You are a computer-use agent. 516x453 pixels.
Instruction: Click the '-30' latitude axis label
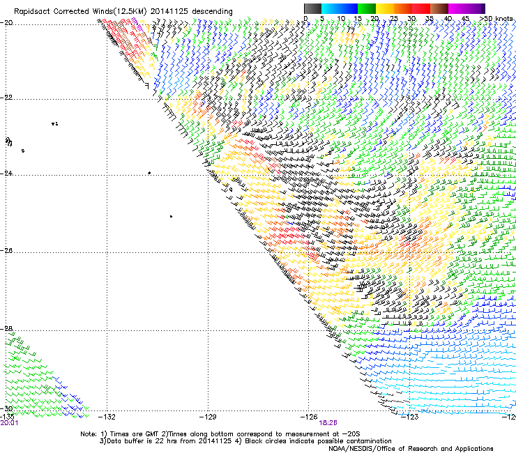[6, 408]
